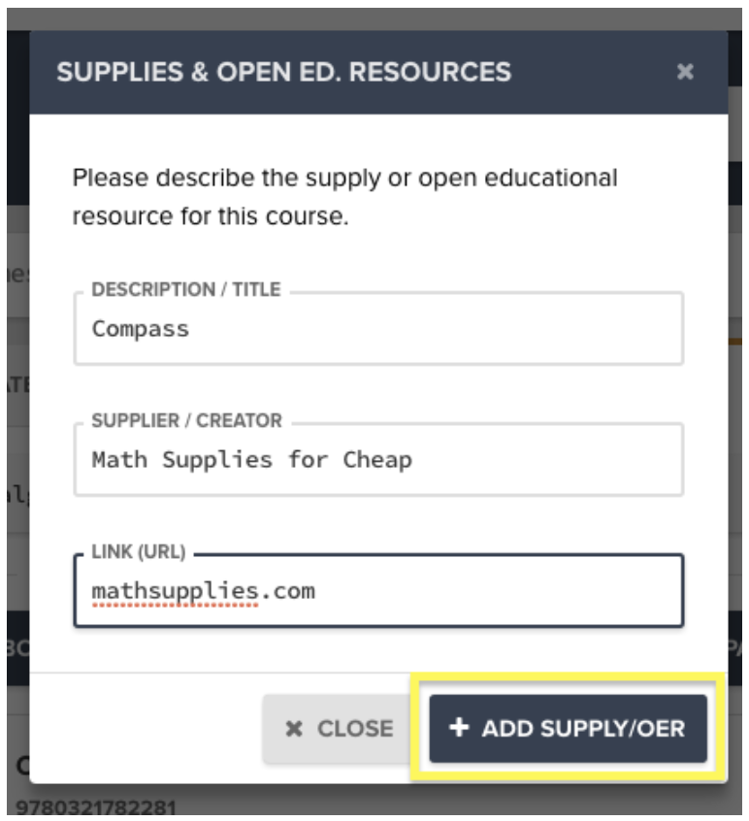Viewport: 749px width, 821px height.
Task: Focus the Supplier / Creator field
Action: point(378,460)
